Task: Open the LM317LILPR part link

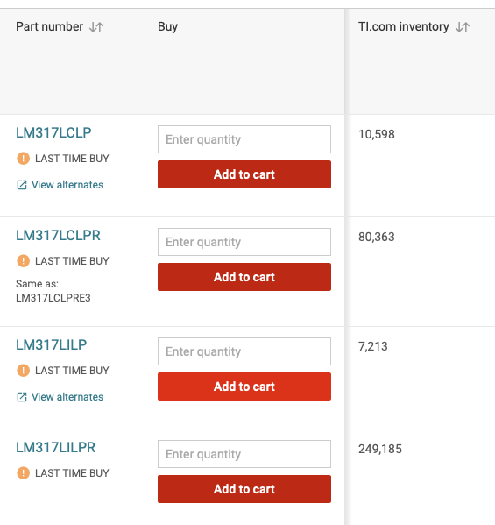Action: click(56, 448)
